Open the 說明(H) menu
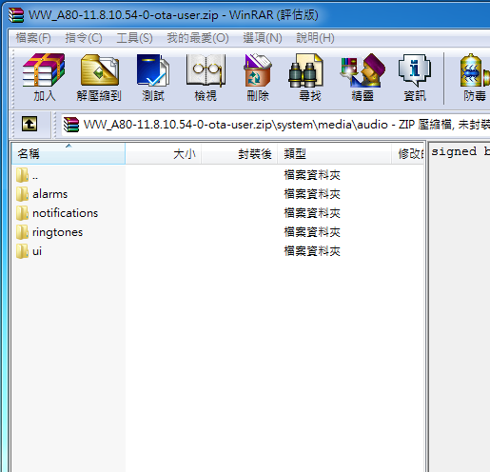This screenshot has width=490, height=472. [x=315, y=38]
